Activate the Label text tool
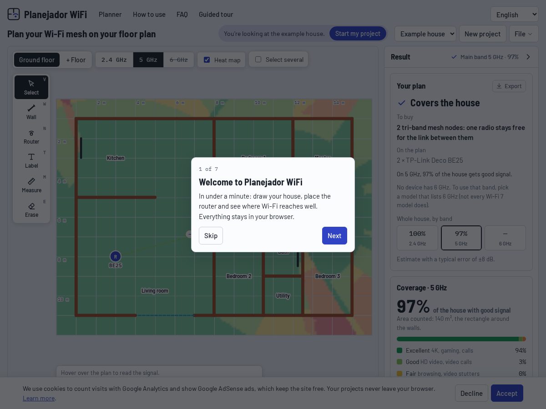This screenshot has height=409, width=546. 31,160
